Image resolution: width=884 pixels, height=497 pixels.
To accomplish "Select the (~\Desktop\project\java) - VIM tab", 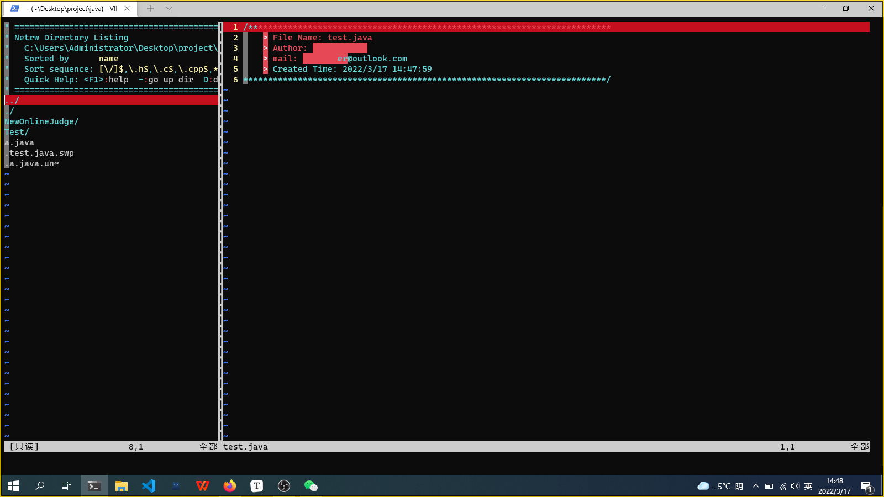I will click(70, 9).
